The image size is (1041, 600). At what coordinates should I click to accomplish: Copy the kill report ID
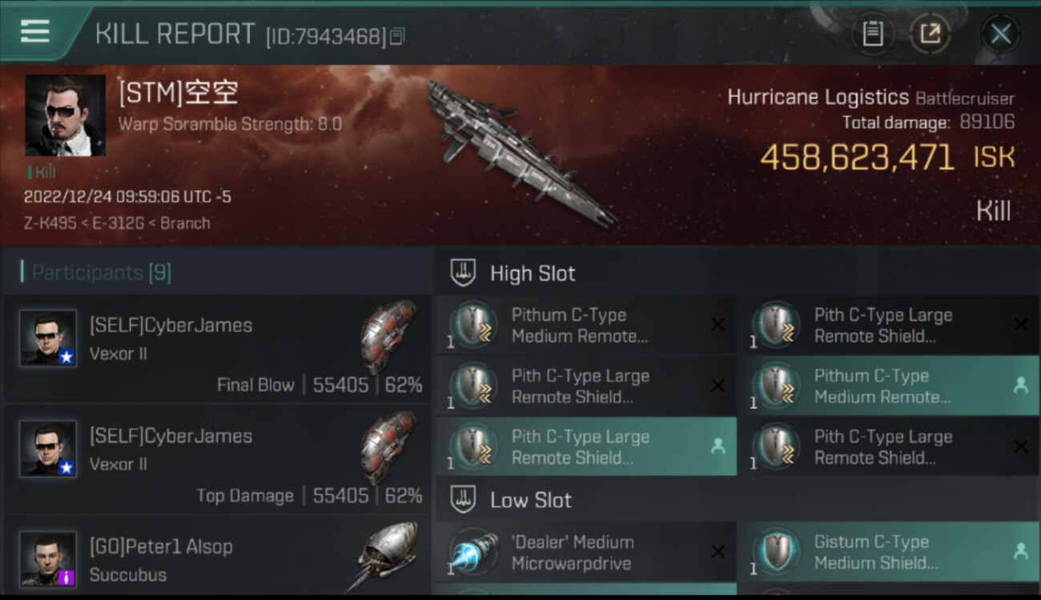click(x=398, y=36)
